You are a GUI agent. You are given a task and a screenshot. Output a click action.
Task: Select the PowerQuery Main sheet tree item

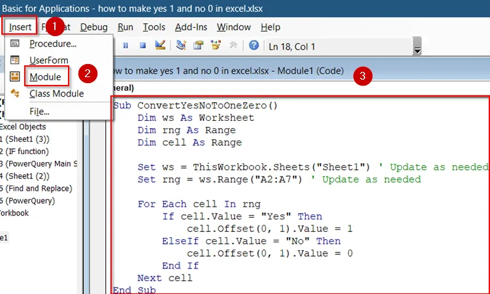point(39,164)
